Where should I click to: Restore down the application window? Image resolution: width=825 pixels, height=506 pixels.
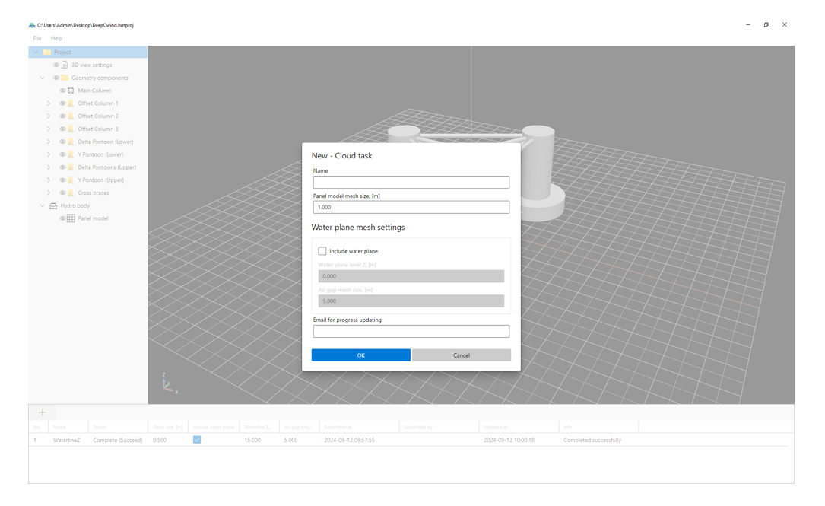766,25
